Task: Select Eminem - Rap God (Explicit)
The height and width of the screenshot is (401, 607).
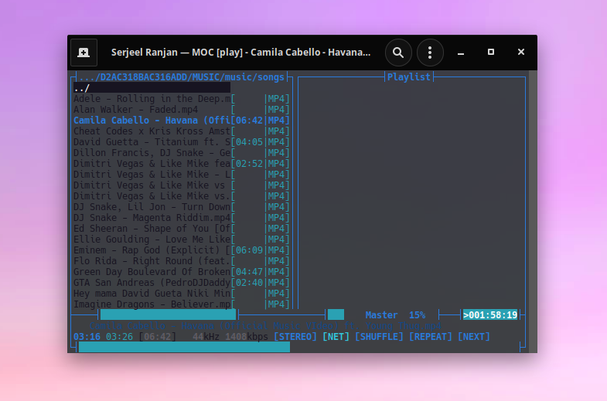Action: tap(181, 250)
